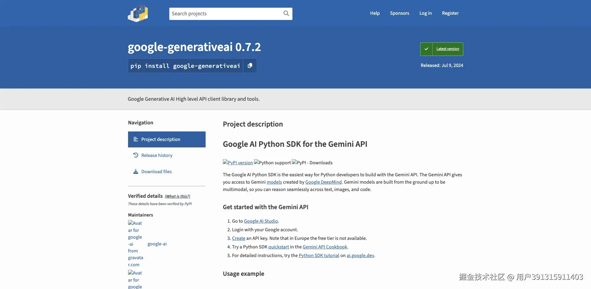
Task: Click the search magnifier icon
Action: (x=286, y=14)
